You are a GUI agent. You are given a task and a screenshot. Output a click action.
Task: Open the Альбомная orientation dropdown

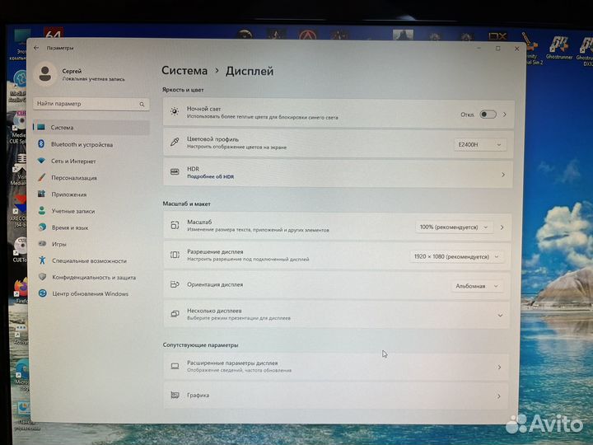[x=477, y=286]
